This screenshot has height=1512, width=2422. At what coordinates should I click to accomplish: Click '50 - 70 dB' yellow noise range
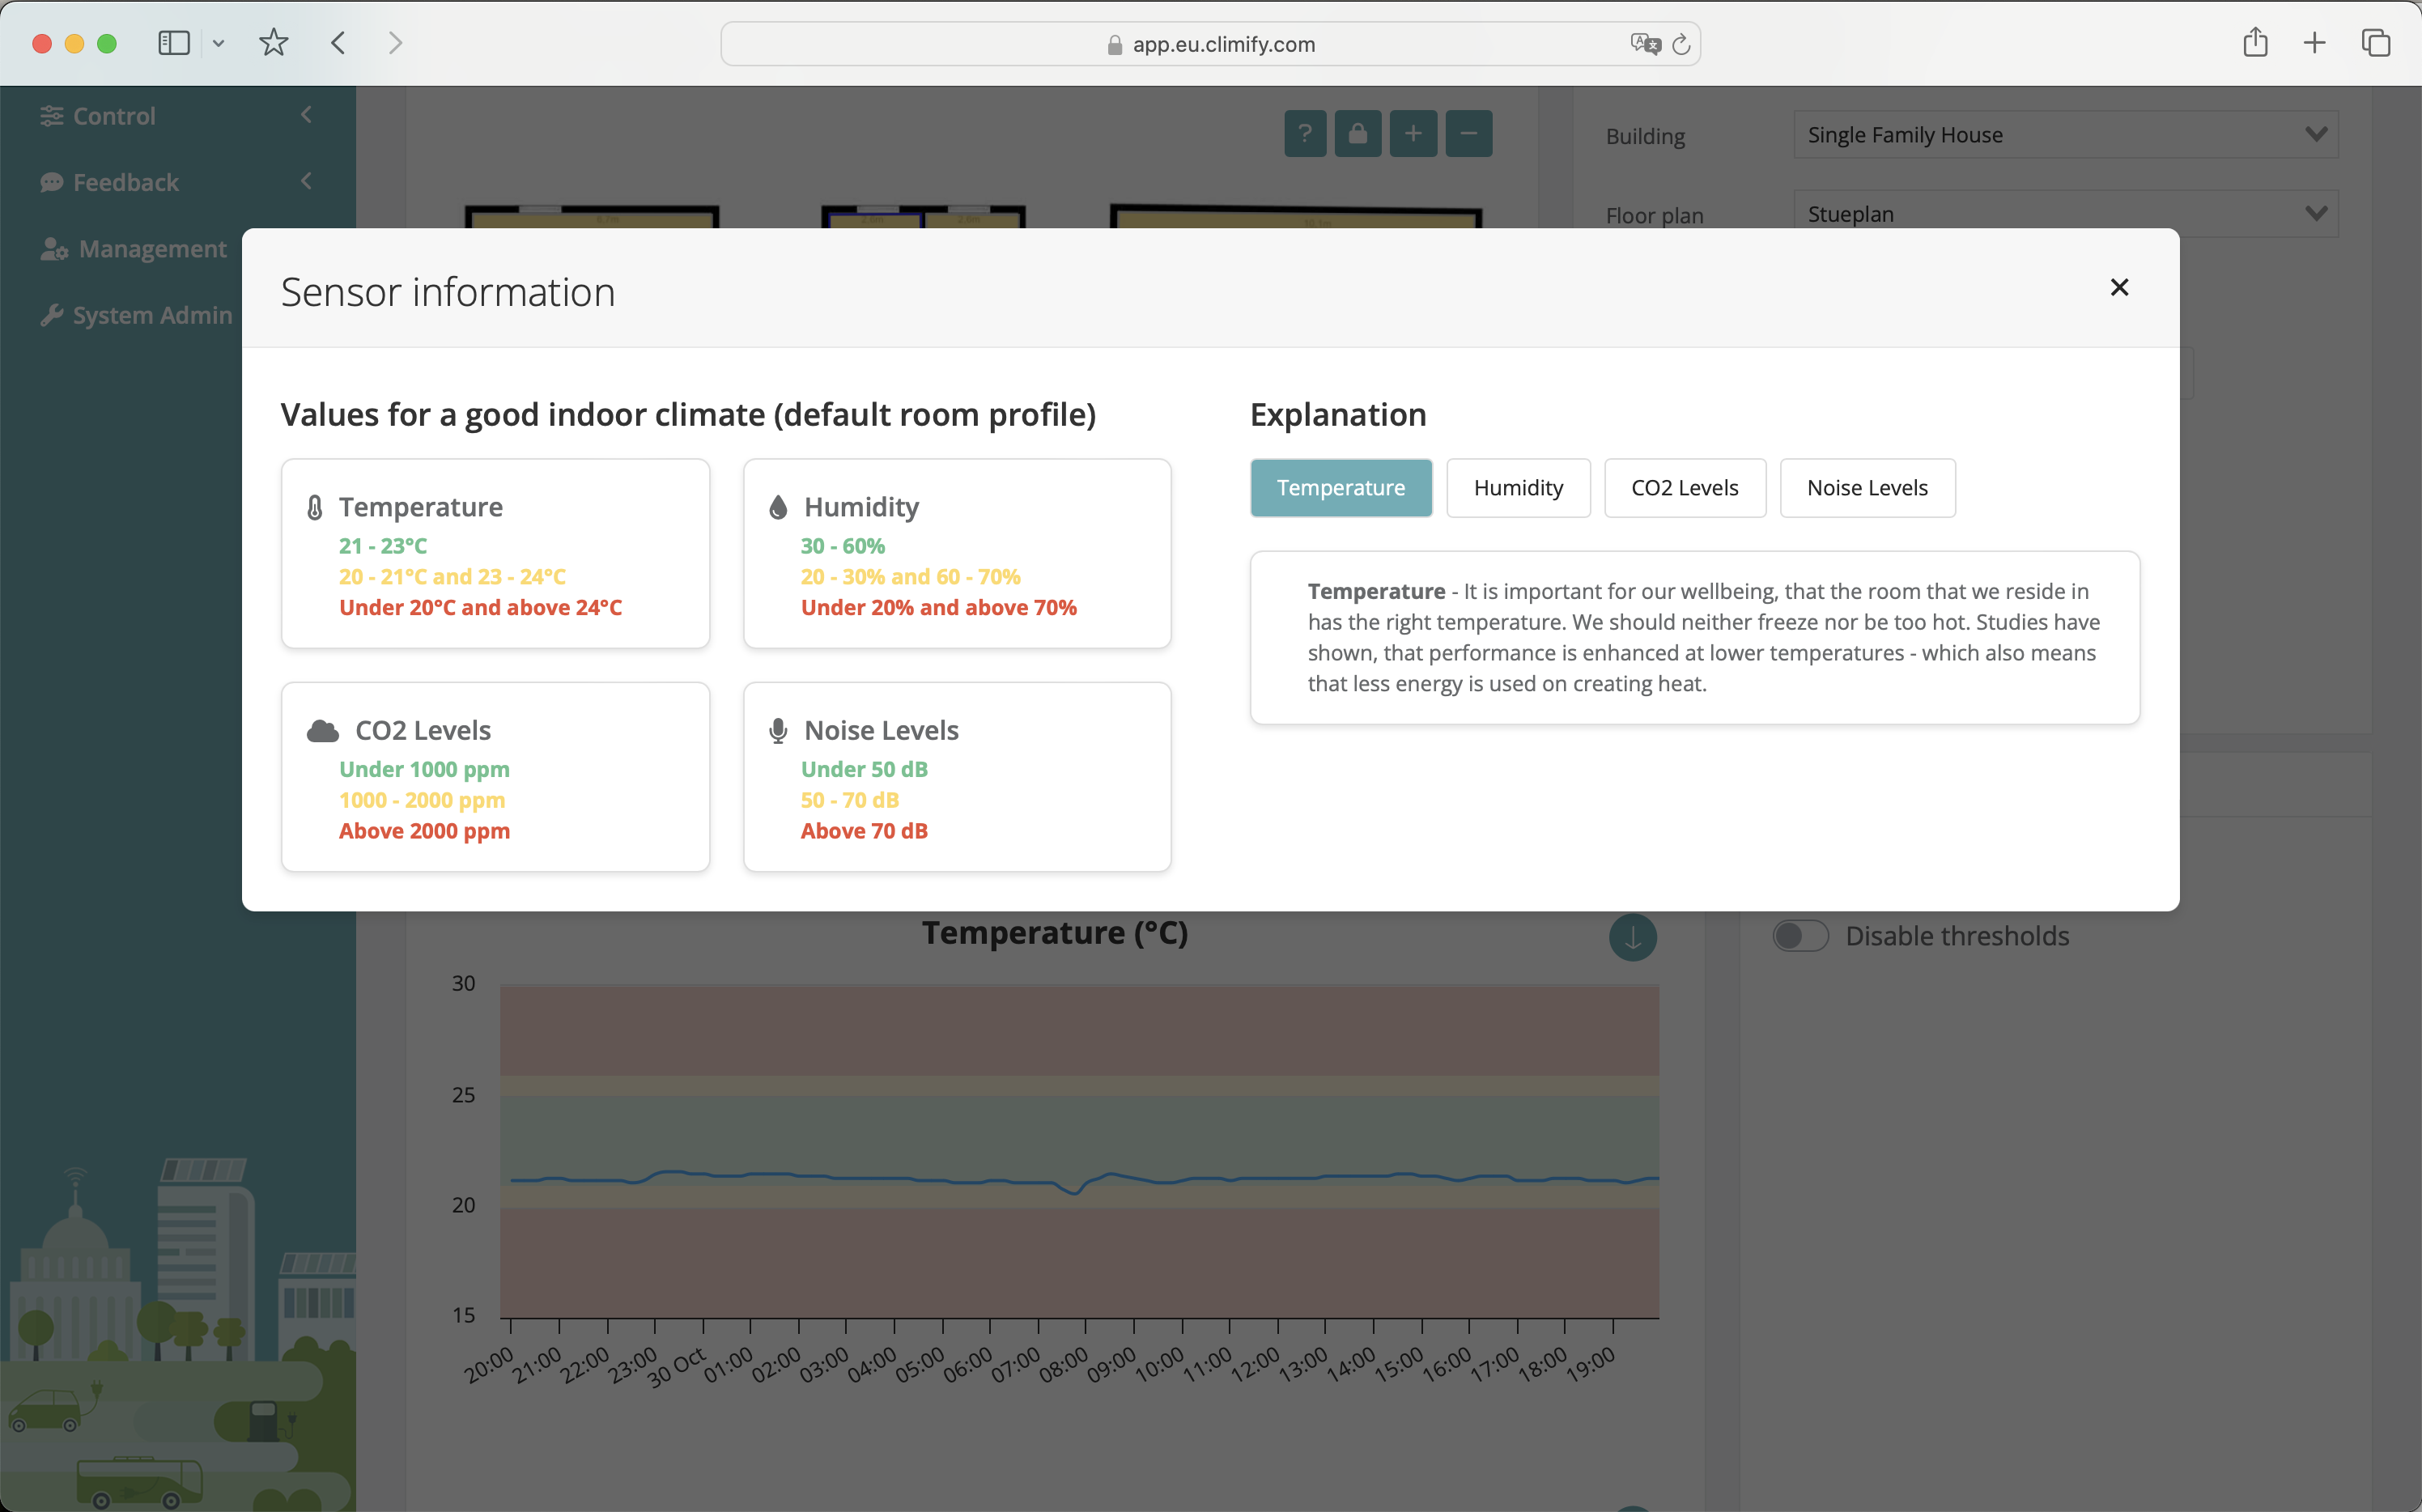(x=850, y=800)
